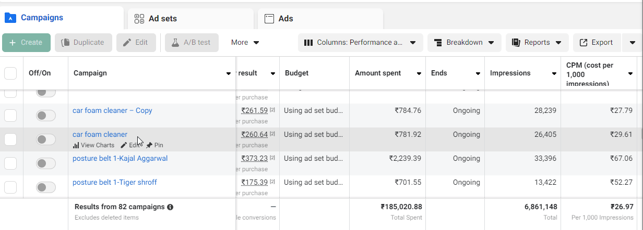
Task: Toggle the posture belt 1-Tiger shroff campaign switch
Action: pyautogui.click(x=46, y=187)
